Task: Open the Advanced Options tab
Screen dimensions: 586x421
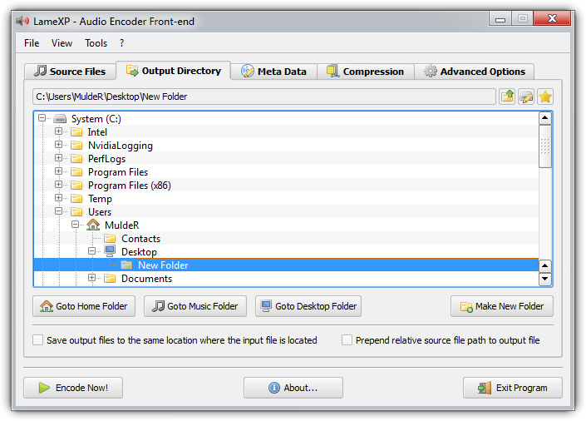Action: pos(475,72)
